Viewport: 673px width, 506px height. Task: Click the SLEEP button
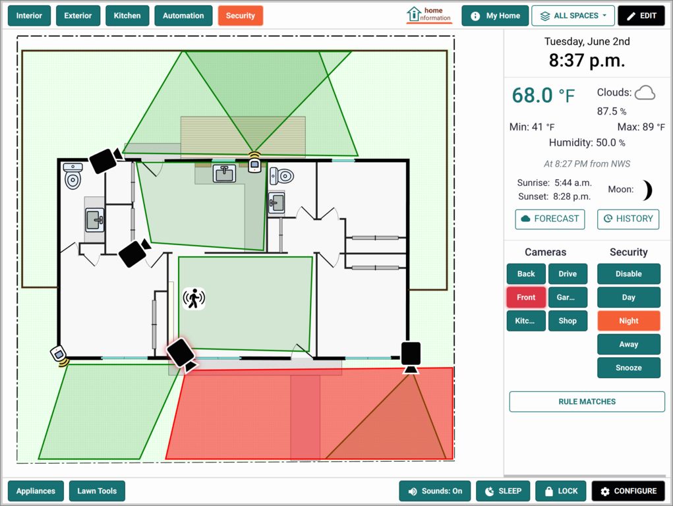(503, 491)
